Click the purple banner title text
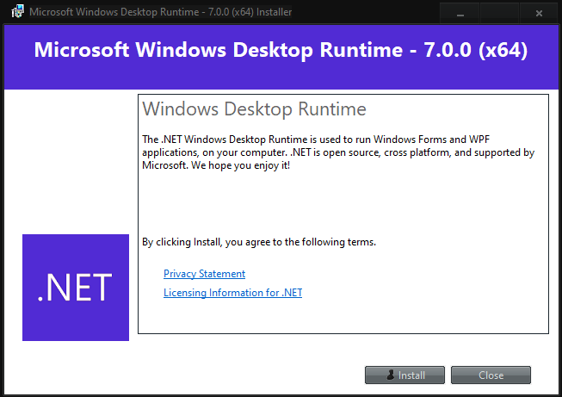The height and width of the screenshot is (397, 562). coord(281,49)
